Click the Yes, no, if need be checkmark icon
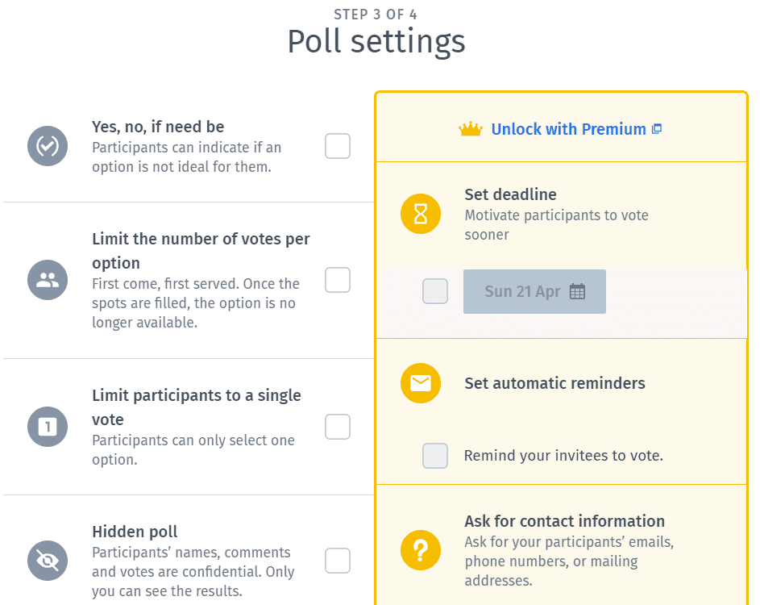Viewport: 760px width, 605px height. coord(48,146)
